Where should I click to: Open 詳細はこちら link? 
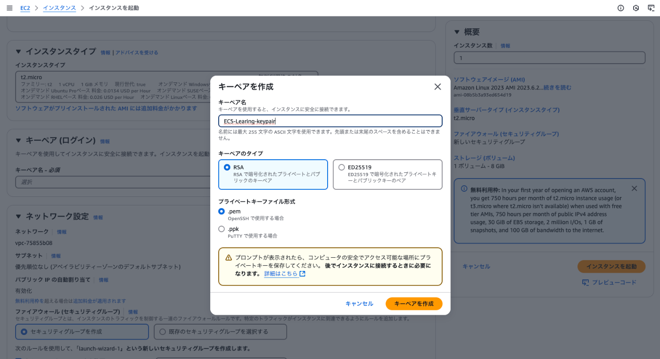coord(281,274)
